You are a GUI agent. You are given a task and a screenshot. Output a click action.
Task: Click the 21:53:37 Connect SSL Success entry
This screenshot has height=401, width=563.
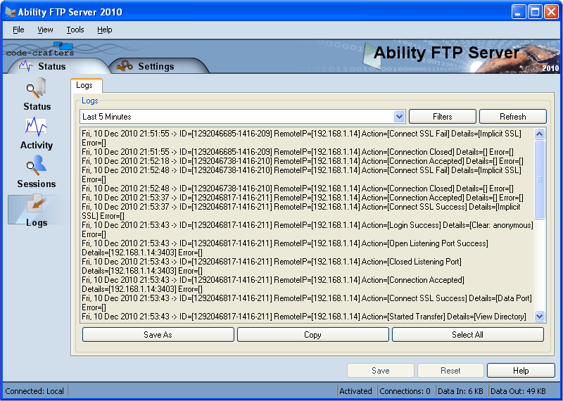(x=301, y=212)
